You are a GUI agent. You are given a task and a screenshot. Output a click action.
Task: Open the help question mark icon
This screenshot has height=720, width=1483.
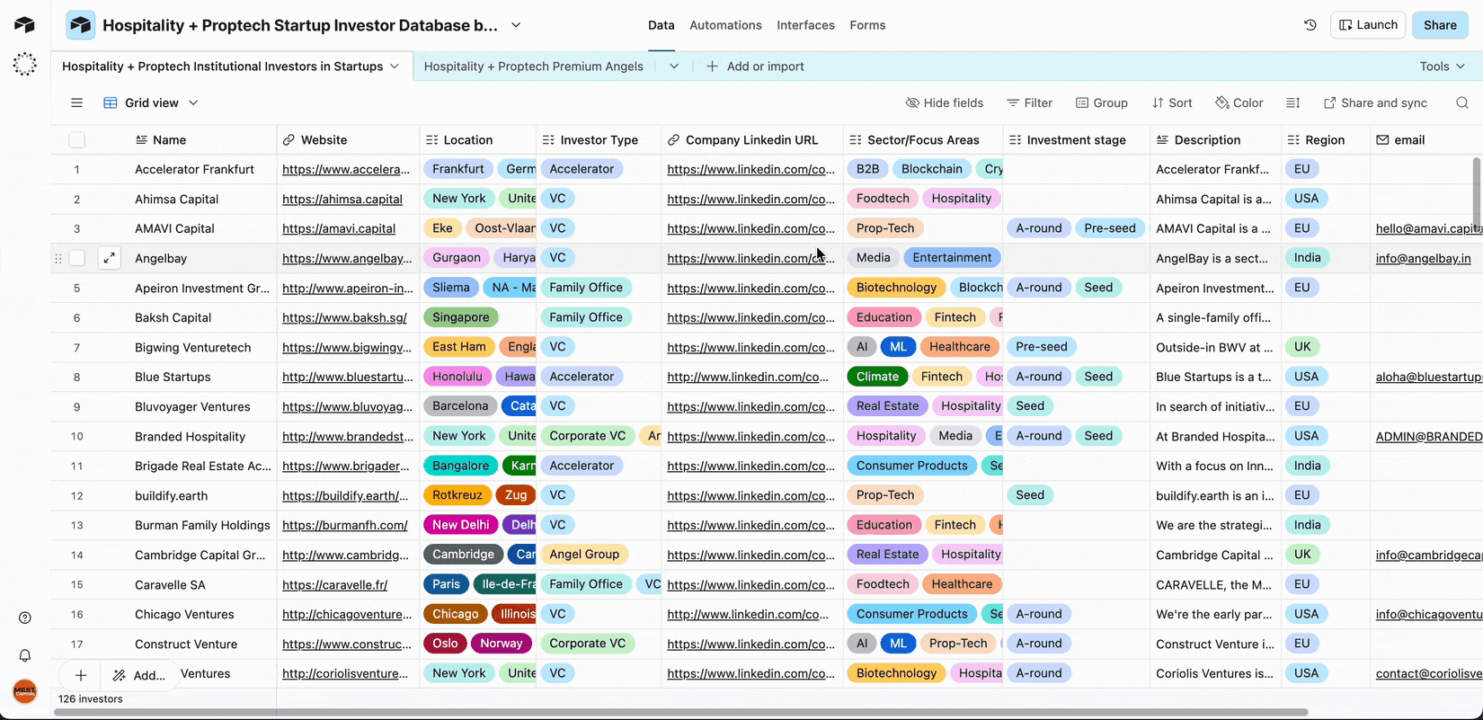25,618
